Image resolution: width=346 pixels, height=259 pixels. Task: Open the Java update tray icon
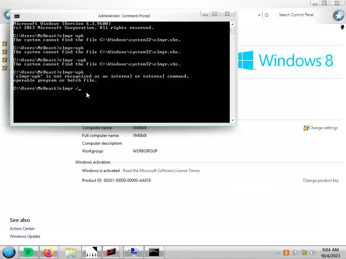[286, 253]
